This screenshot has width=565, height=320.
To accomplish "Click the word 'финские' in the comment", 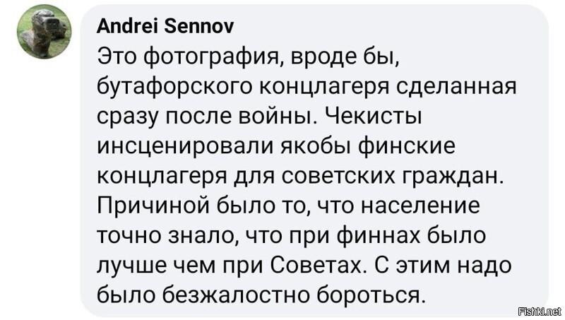I will click(x=408, y=146).
